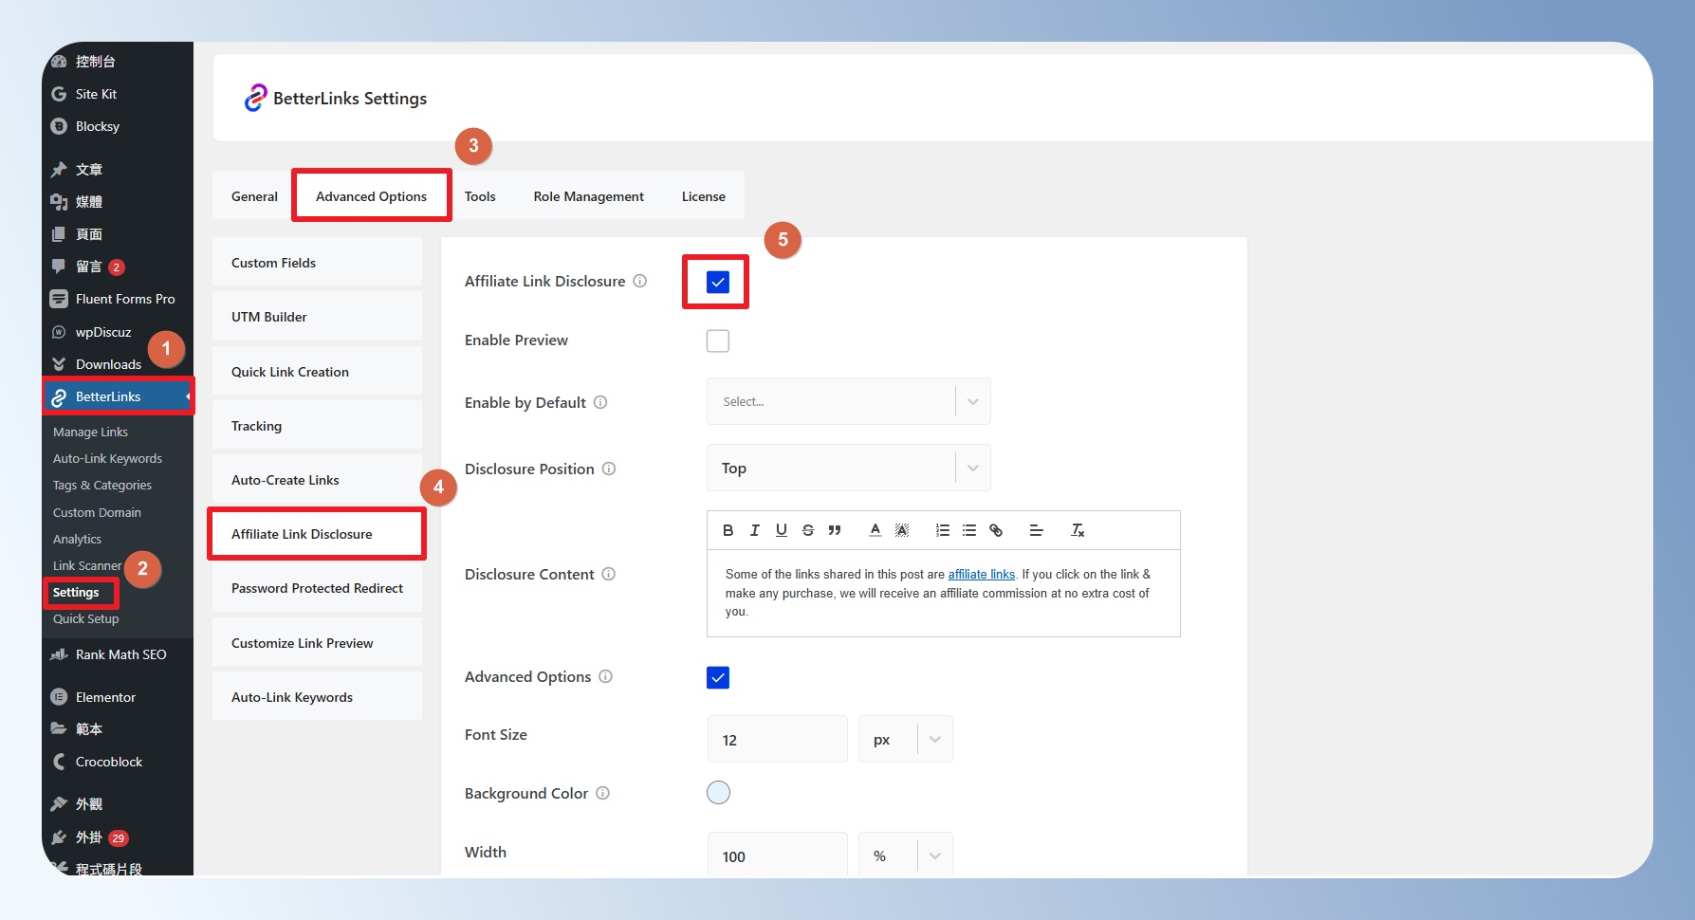The width and height of the screenshot is (1695, 920).
Task: Insert a blockquote using the quote icon
Action: point(834,530)
